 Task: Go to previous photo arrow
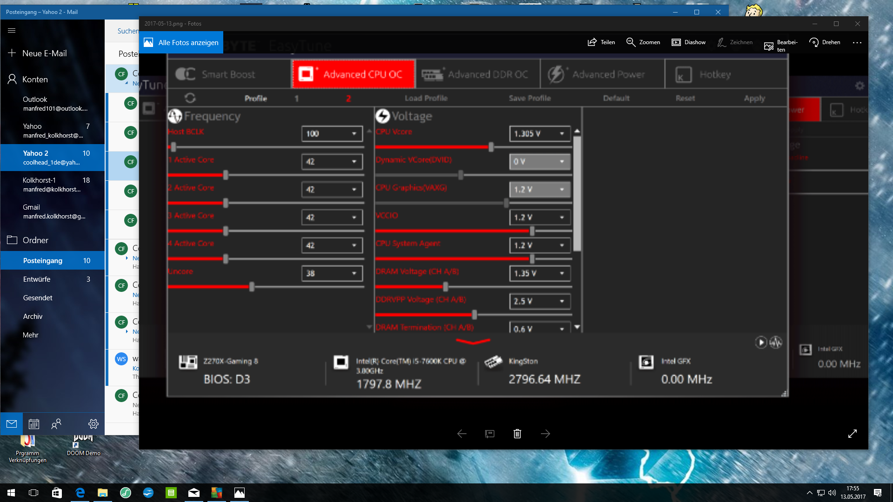462,434
